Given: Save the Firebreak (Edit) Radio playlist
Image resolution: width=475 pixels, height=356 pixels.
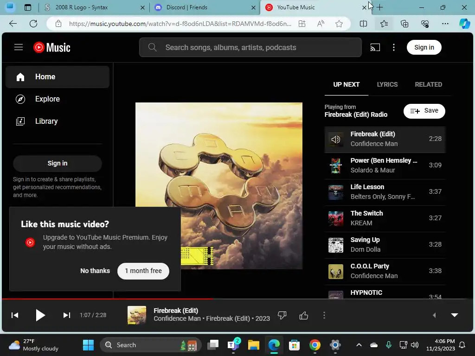Looking at the screenshot, I should pyautogui.click(x=424, y=111).
